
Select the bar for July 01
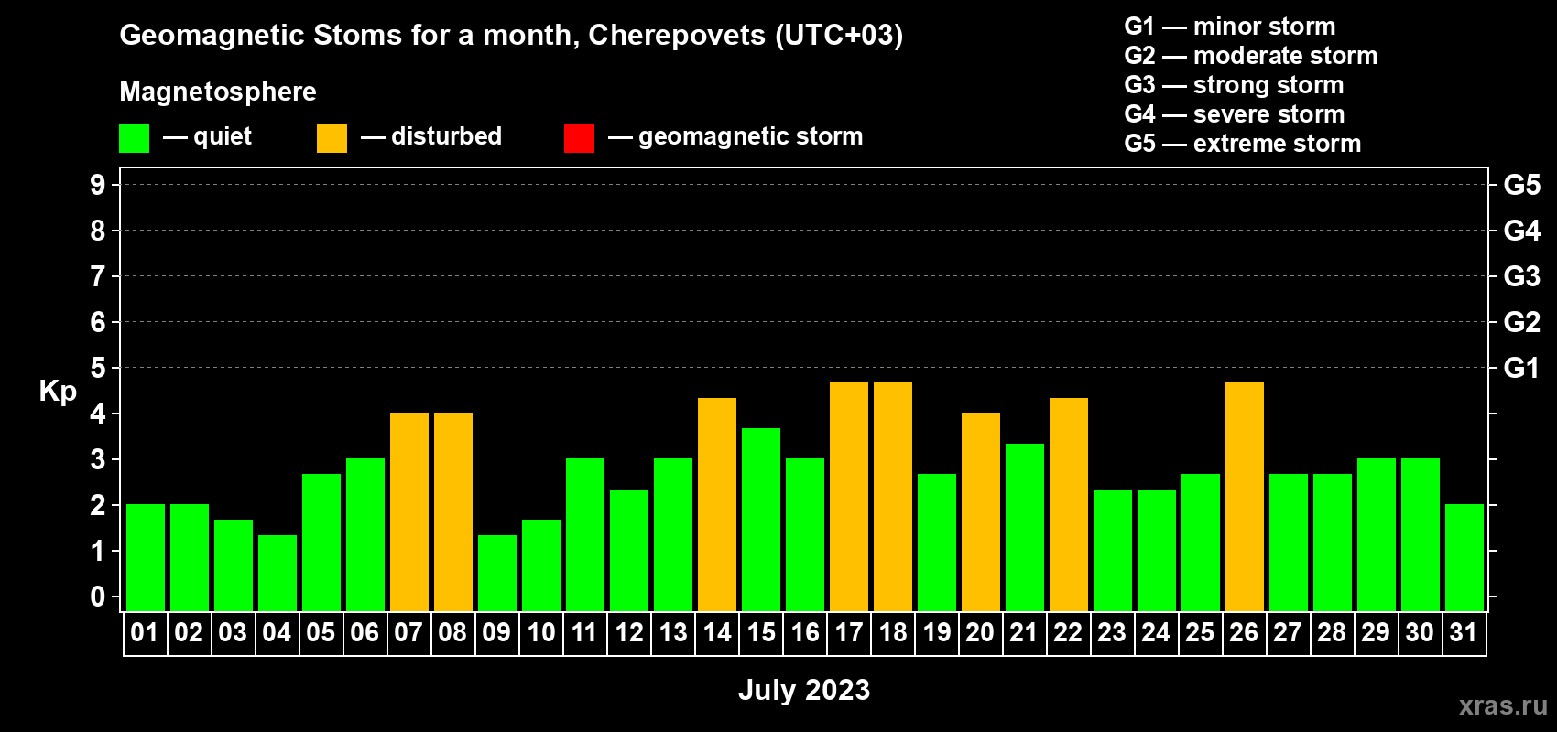tap(146, 557)
